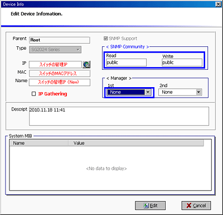Click the Edit button

[150, 206]
